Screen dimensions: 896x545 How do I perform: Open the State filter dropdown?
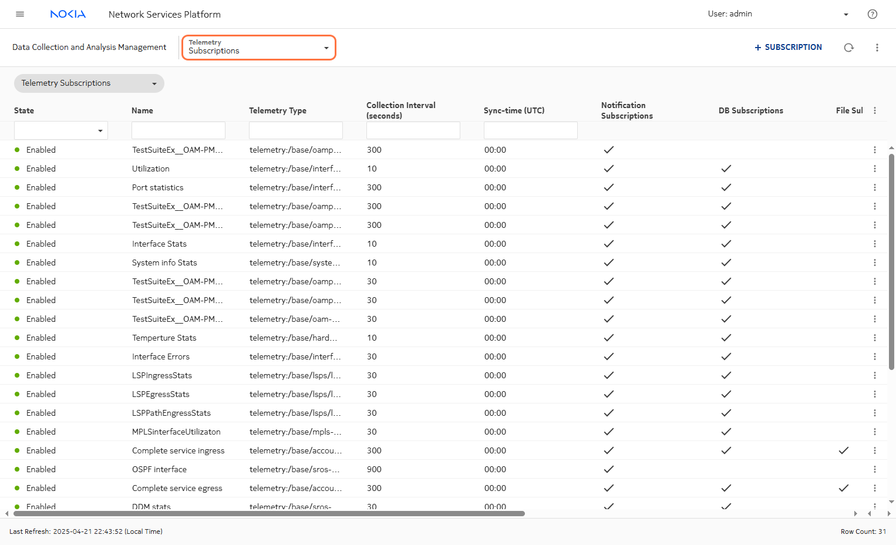[61, 130]
